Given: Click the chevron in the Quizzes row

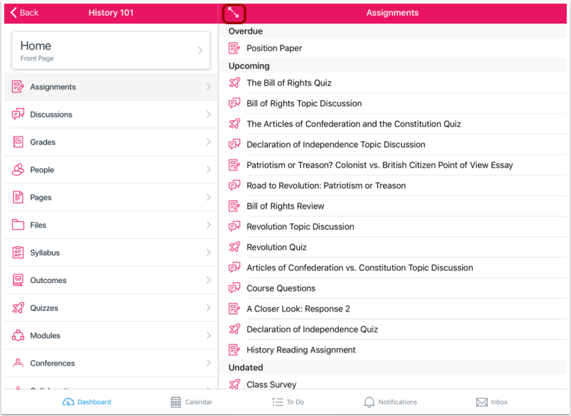Looking at the screenshot, I should tap(208, 308).
